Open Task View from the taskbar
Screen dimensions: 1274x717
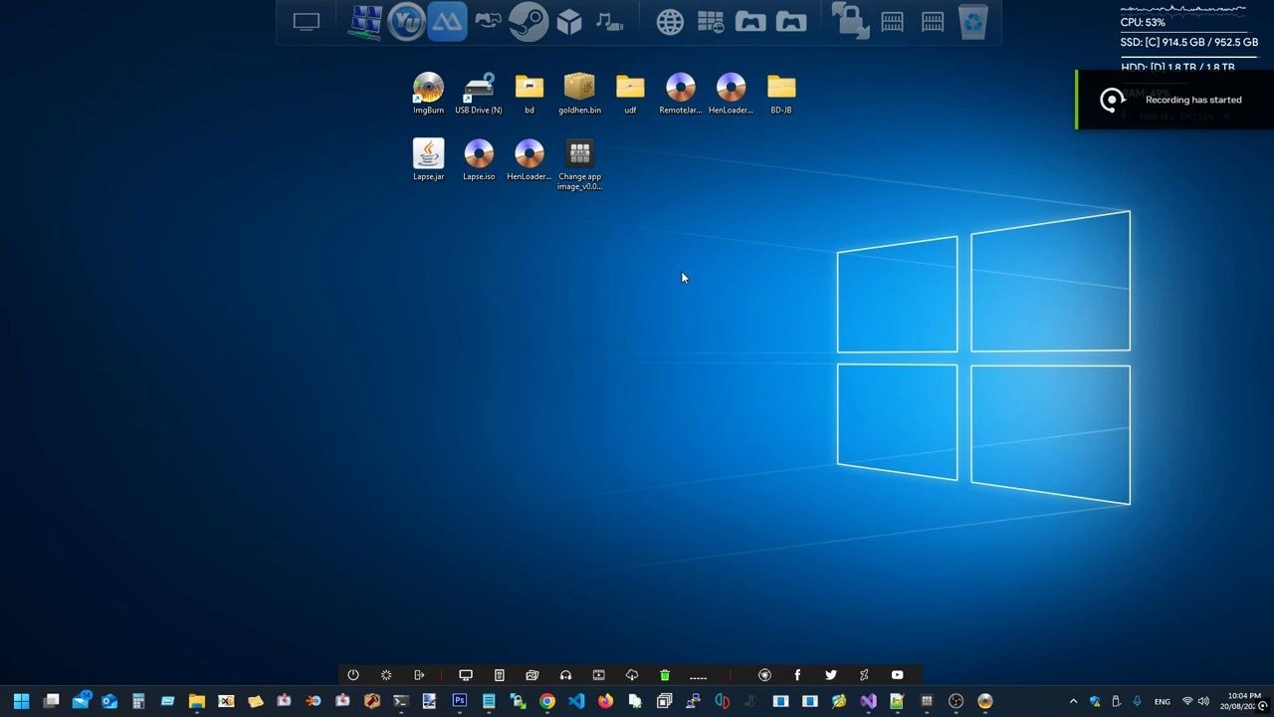(x=51, y=701)
